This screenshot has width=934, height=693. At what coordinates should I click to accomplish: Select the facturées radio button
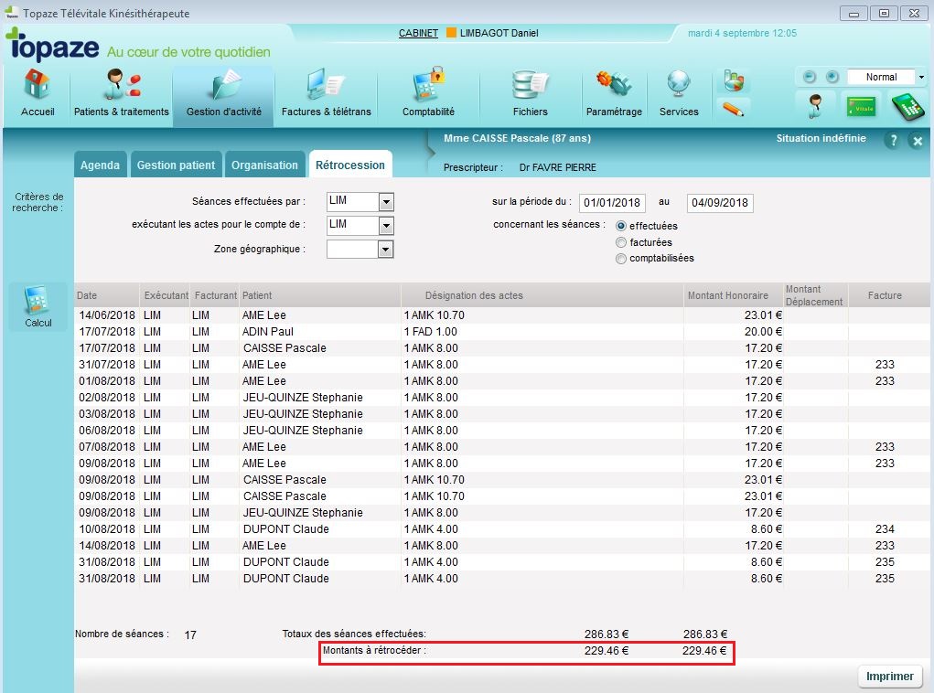[620, 242]
